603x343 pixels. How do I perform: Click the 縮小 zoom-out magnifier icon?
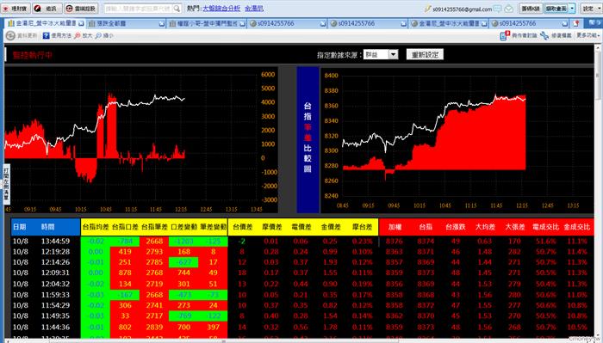pyautogui.click(x=98, y=35)
